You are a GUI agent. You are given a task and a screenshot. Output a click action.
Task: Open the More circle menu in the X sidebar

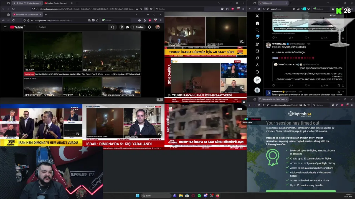(257, 72)
